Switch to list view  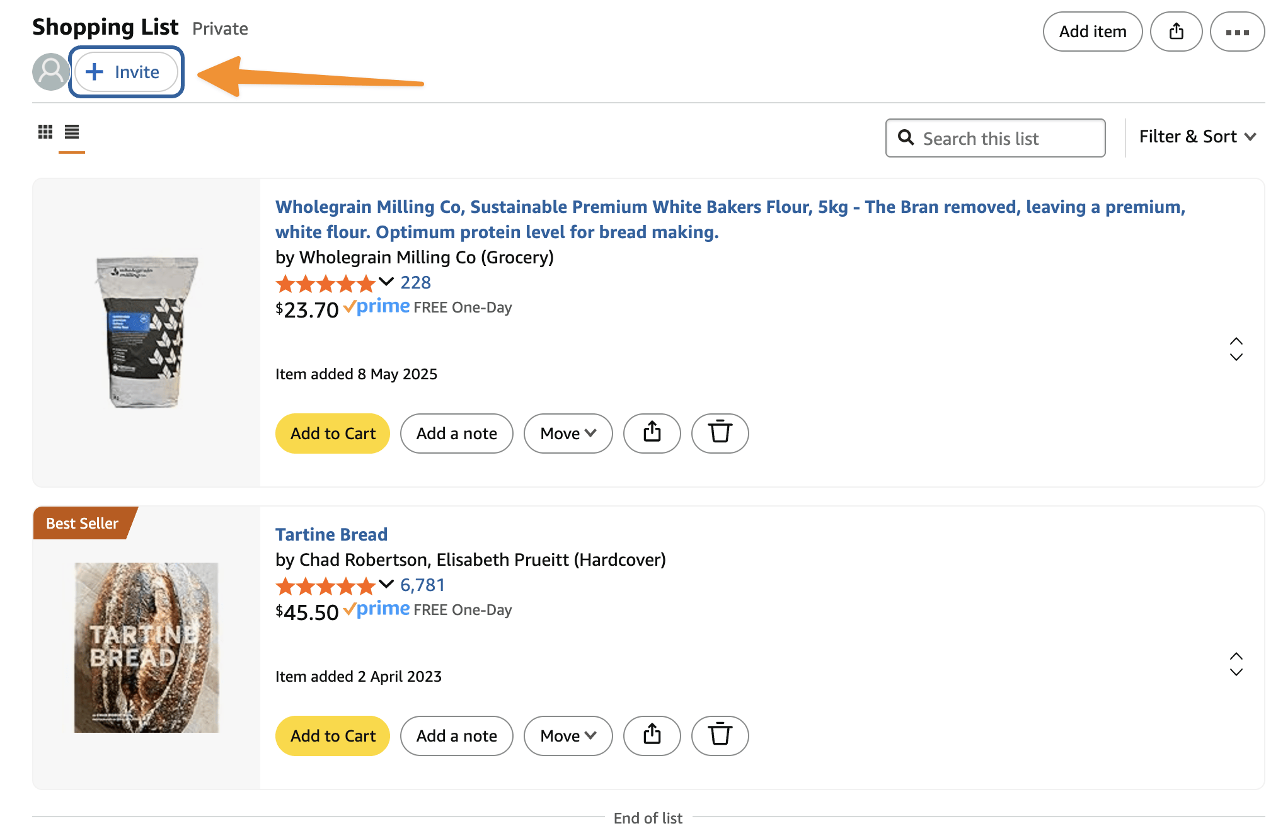(72, 133)
